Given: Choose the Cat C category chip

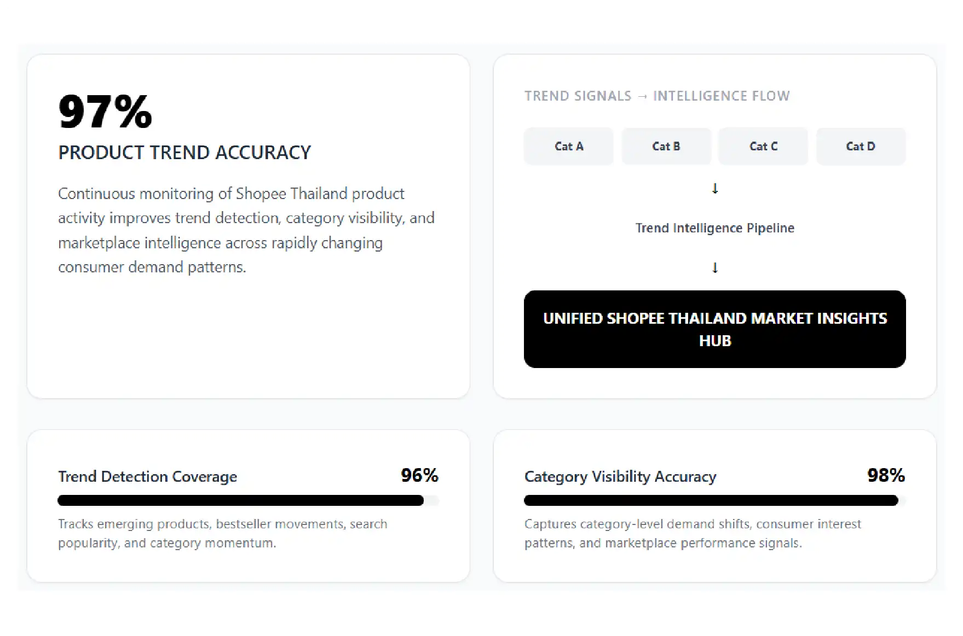Looking at the screenshot, I should [763, 146].
